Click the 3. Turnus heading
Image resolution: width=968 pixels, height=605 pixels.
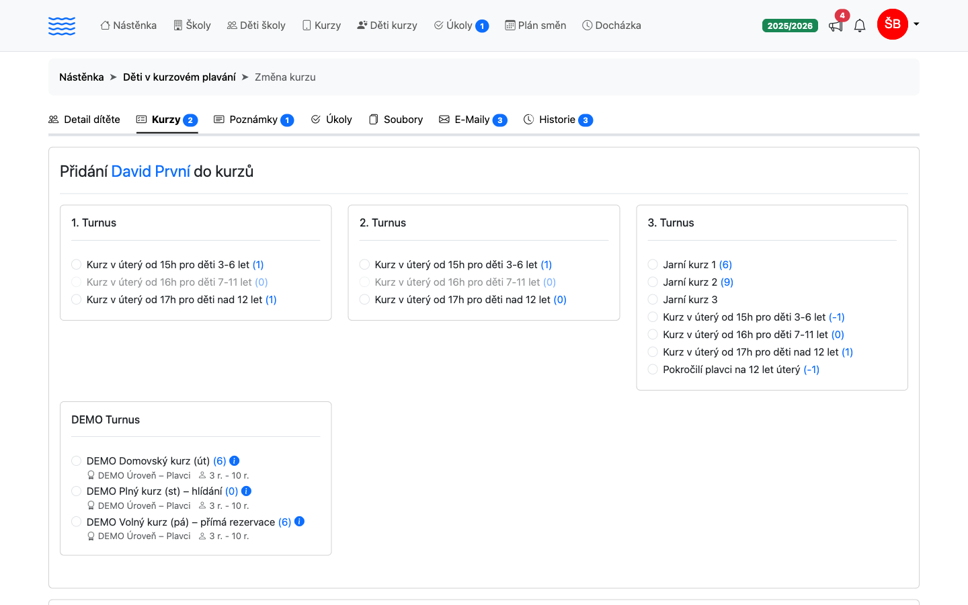671,223
